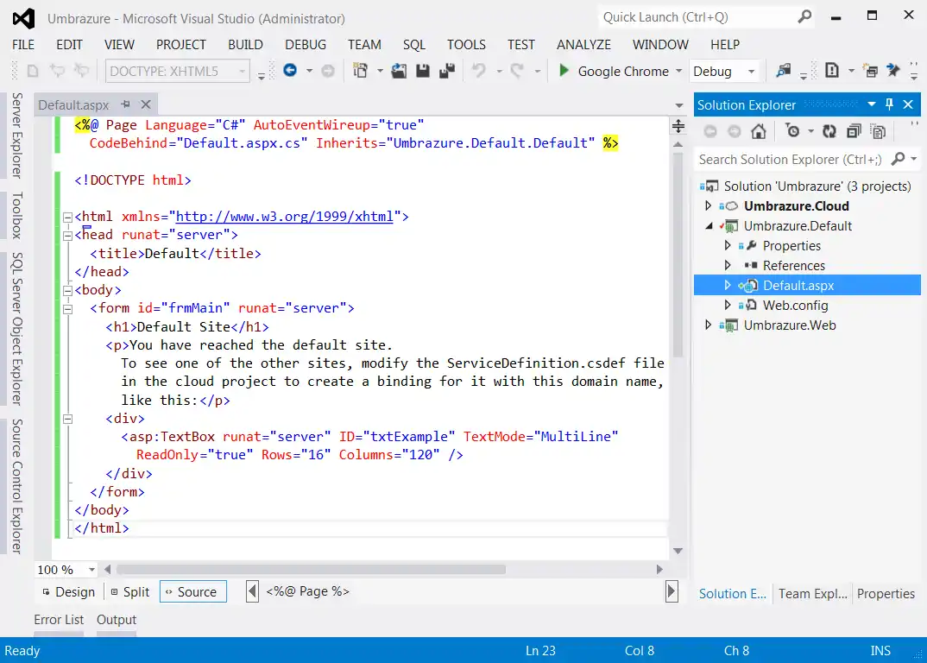Close the Solution Explorer panel
This screenshot has height=663, width=927.
coord(909,104)
